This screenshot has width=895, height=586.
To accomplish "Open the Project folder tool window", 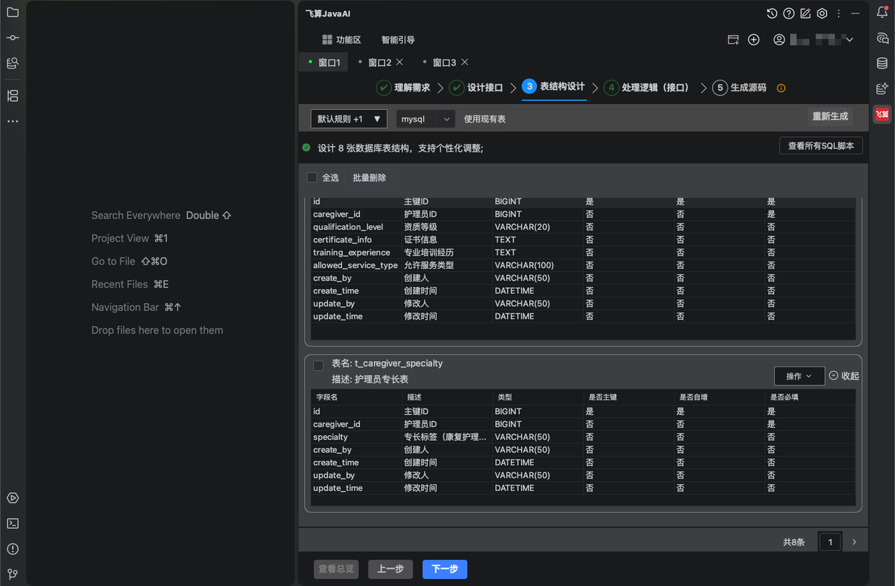I will tap(13, 13).
